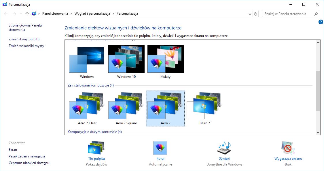Image resolution: width=324 pixels, height=171 pixels.
Task: Go up one level with the up arrow
Action: 27,14
